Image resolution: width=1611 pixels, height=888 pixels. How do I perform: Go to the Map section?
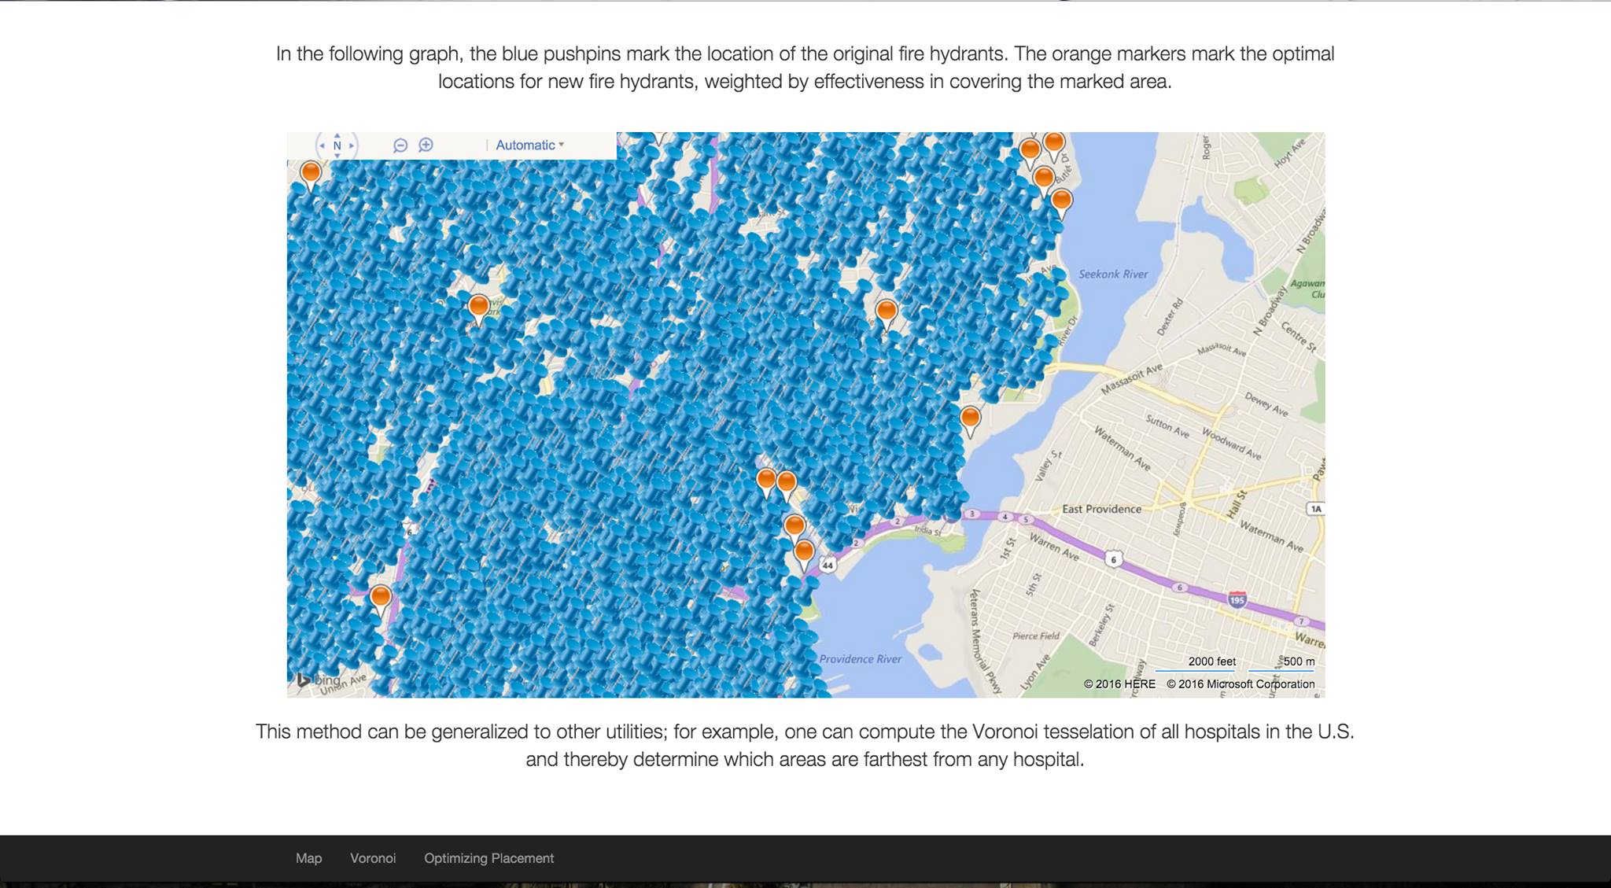tap(308, 858)
